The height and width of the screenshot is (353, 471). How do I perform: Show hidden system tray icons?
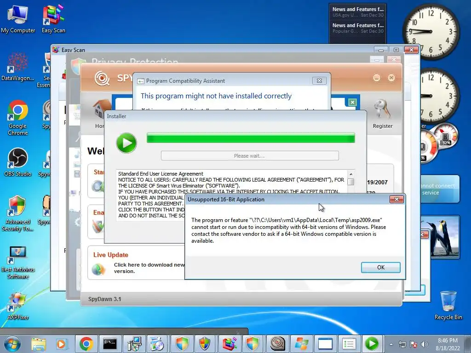click(391, 344)
